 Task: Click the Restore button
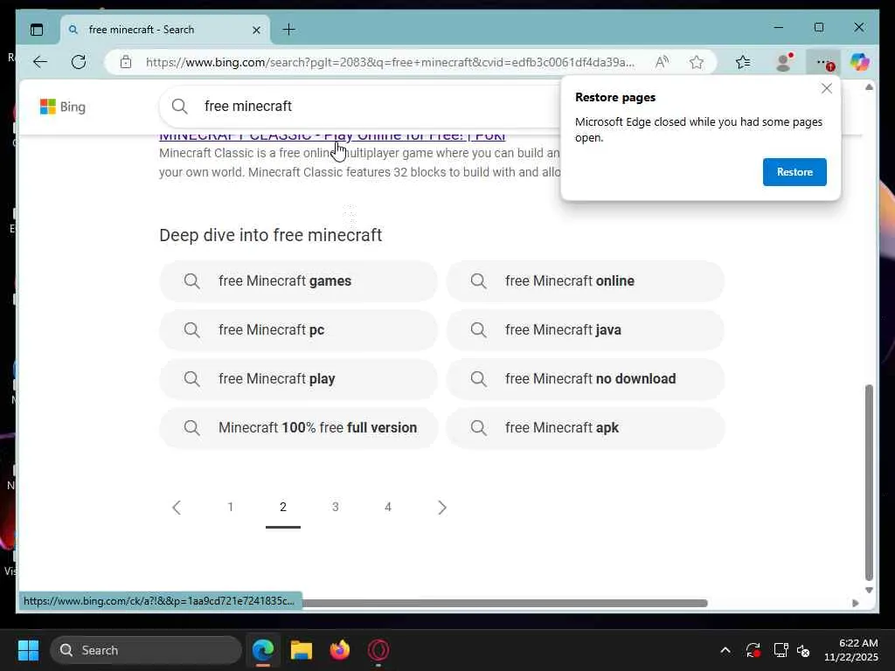794,172
